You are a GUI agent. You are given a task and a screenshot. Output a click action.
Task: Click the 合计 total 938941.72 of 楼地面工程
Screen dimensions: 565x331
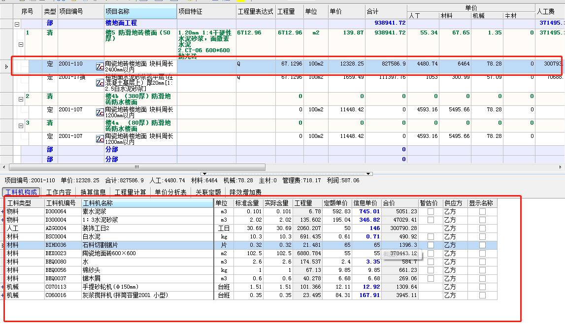point(390,23)
